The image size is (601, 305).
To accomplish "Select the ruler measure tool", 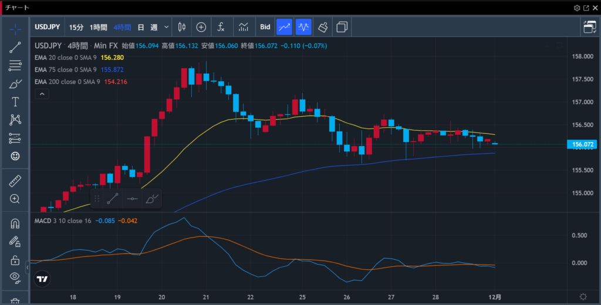I will pyautogui.click(x=15, y=181).
